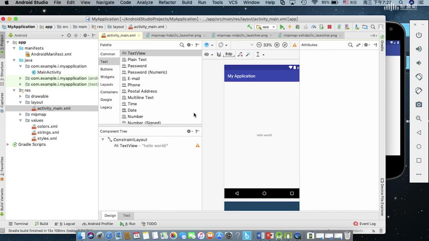Image resolution: width=429 pixels, height=241 pixels.
Task: Zoom in the design with plus icon
Action: point(277,45)
